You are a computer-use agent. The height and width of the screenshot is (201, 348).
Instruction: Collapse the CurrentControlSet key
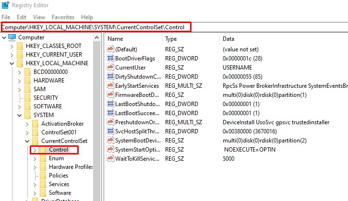(x=27, y=142)
